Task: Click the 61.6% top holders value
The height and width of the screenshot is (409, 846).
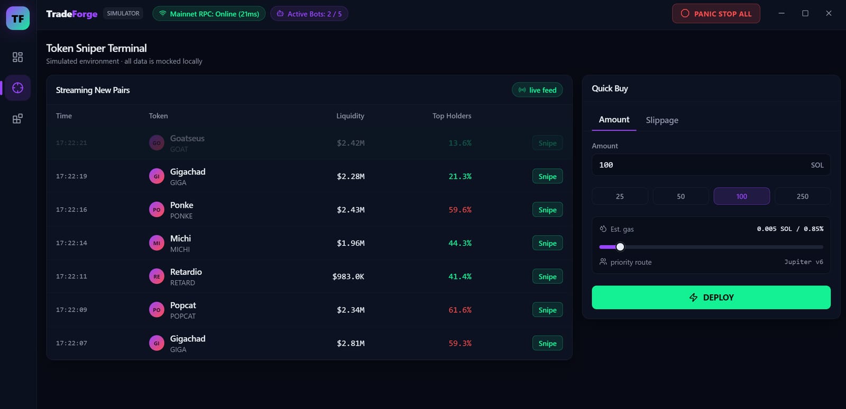Action: pyautogui.click(x=460, y=310)
